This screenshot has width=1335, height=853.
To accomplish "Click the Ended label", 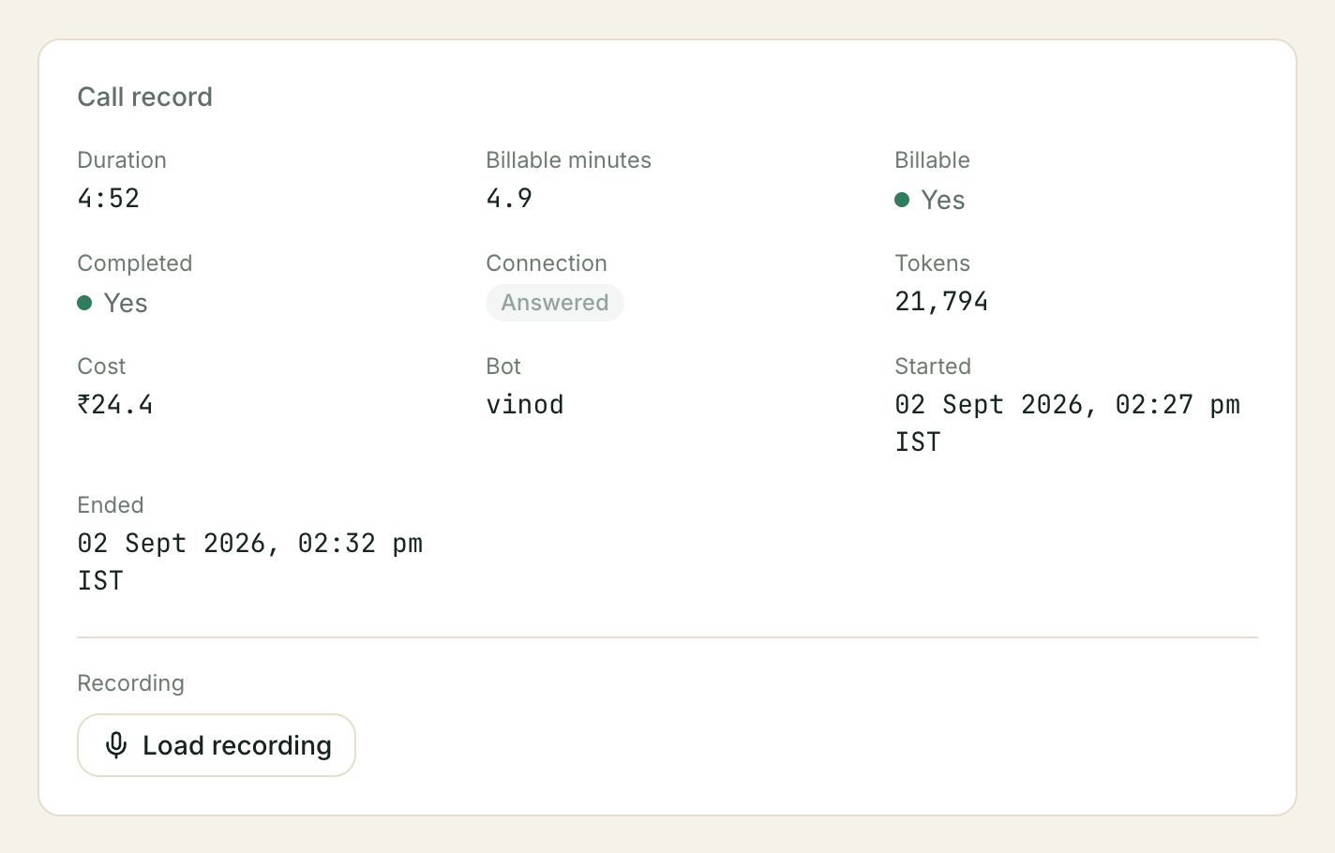I will (x=111, y=505).
